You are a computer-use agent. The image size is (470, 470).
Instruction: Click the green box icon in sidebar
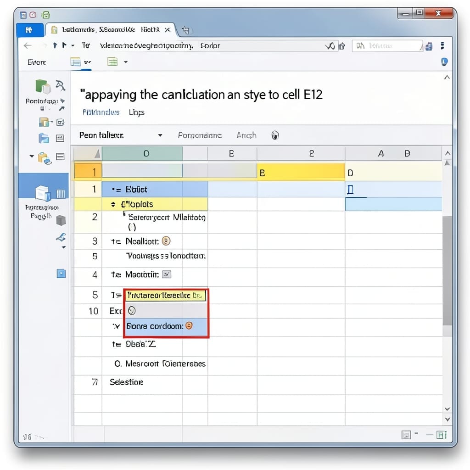tap(43, 86)
